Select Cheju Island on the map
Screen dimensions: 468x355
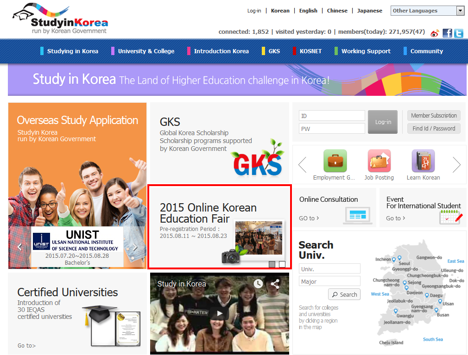coord(391,343)
